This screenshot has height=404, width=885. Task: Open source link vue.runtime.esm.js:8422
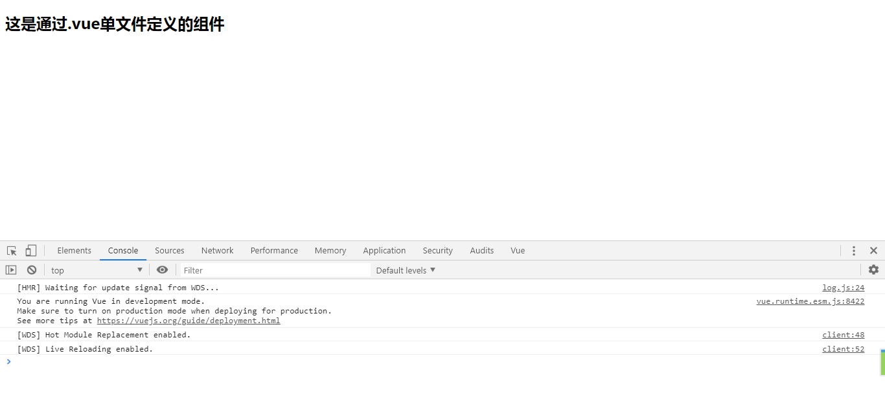click(810, 301)
